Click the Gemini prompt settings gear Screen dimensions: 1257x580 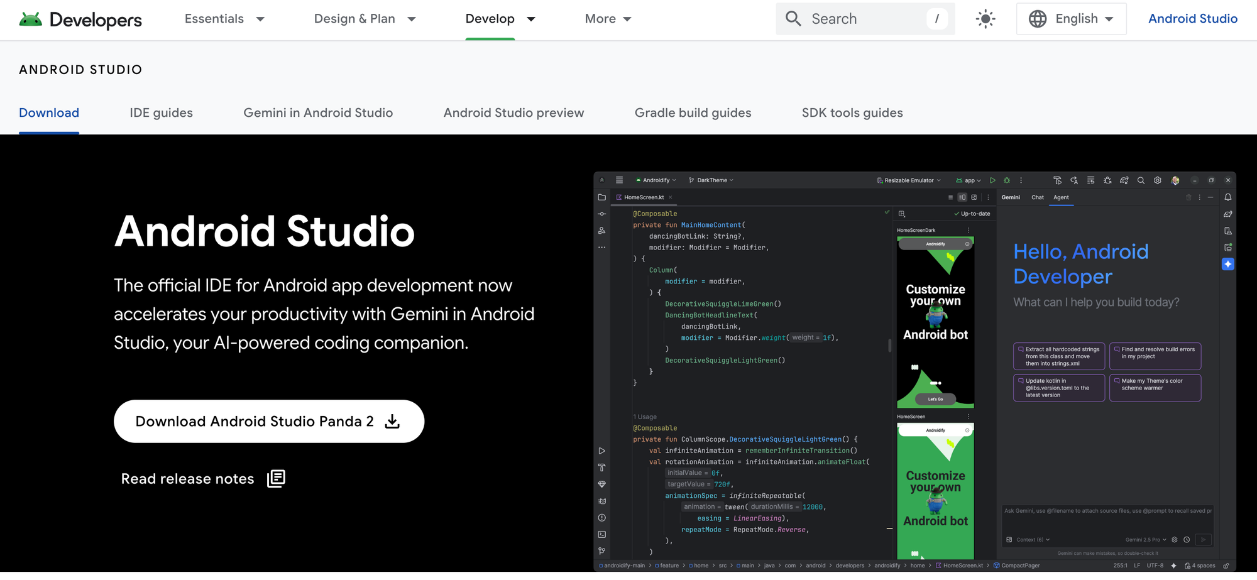1175,540
